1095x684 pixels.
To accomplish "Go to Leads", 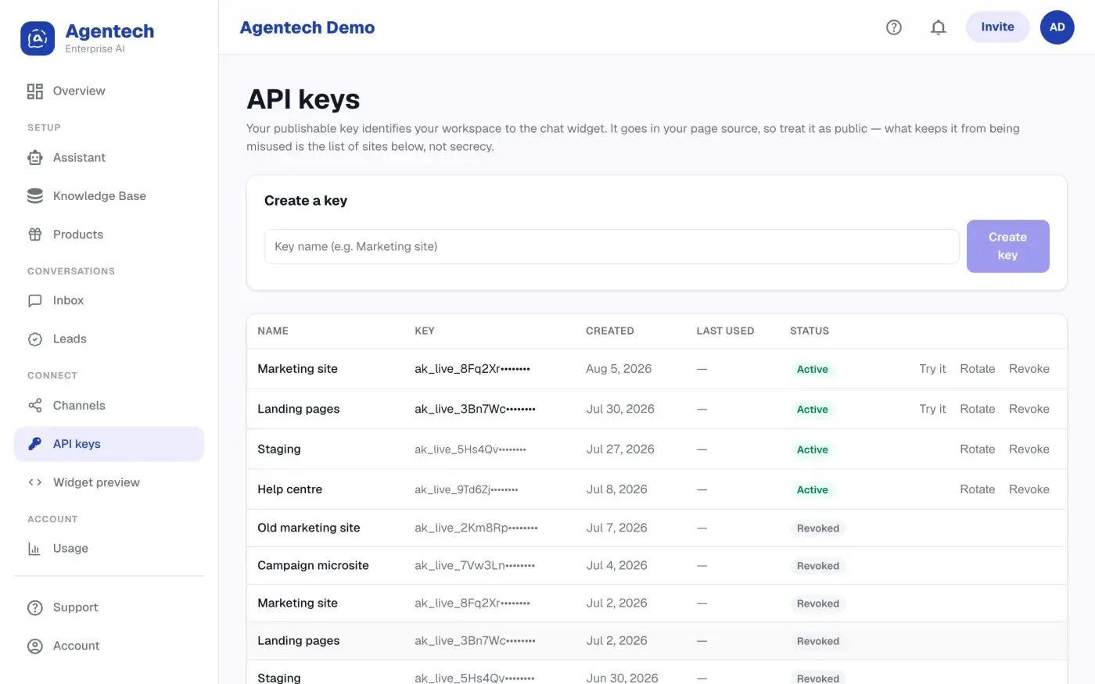I will 109,339.
